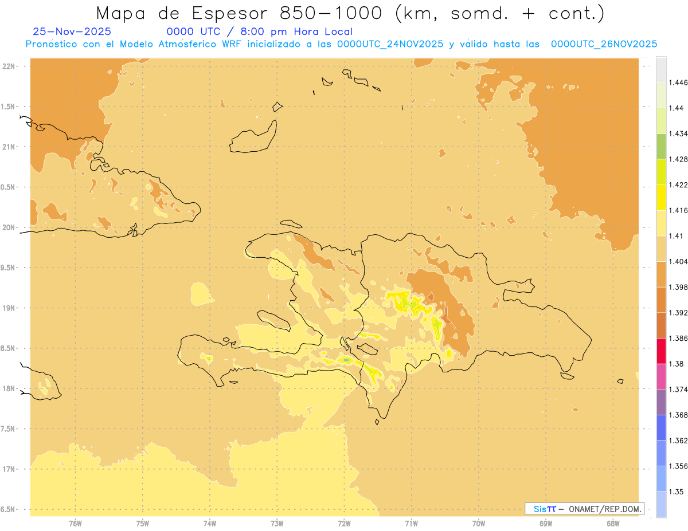Pick the light gray swatch above 1.446
The image size is (688, 531).
pyautogui.click(x=661, y=69)
